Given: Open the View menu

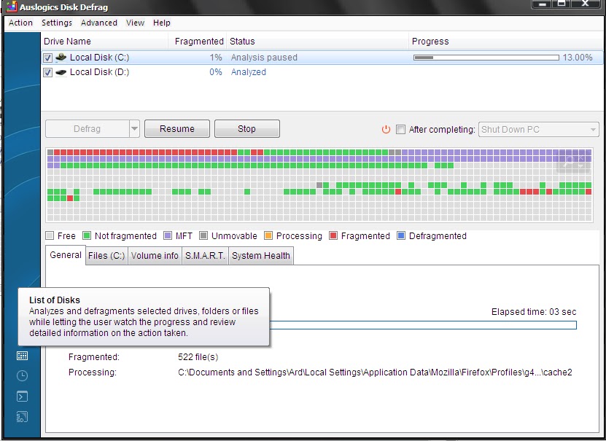Looking at the screenshot, I should point(135,23).
